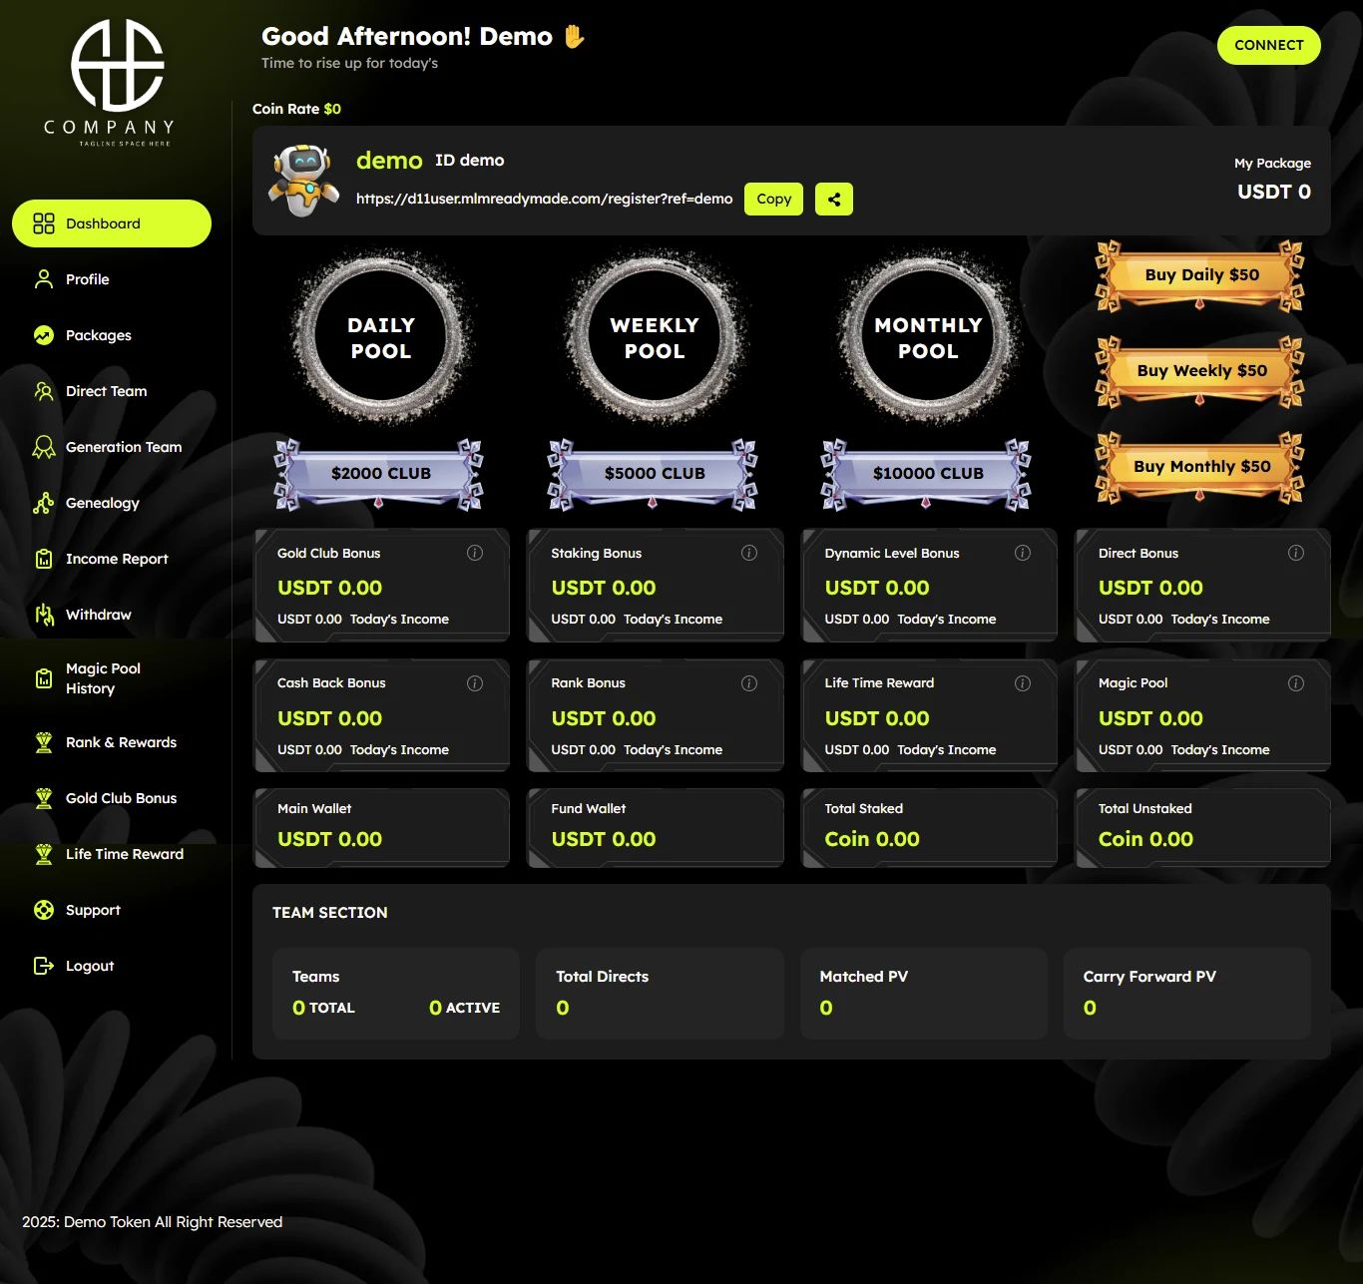Go to Genealogy page
The height and width of the screenshot is (1284, 1363).
(x=102, y=503)
